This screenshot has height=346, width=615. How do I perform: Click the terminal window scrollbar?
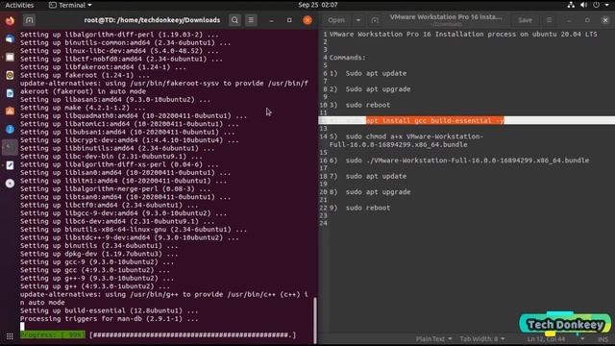314,320
